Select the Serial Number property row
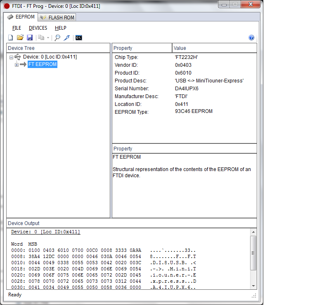 (185, 89)
